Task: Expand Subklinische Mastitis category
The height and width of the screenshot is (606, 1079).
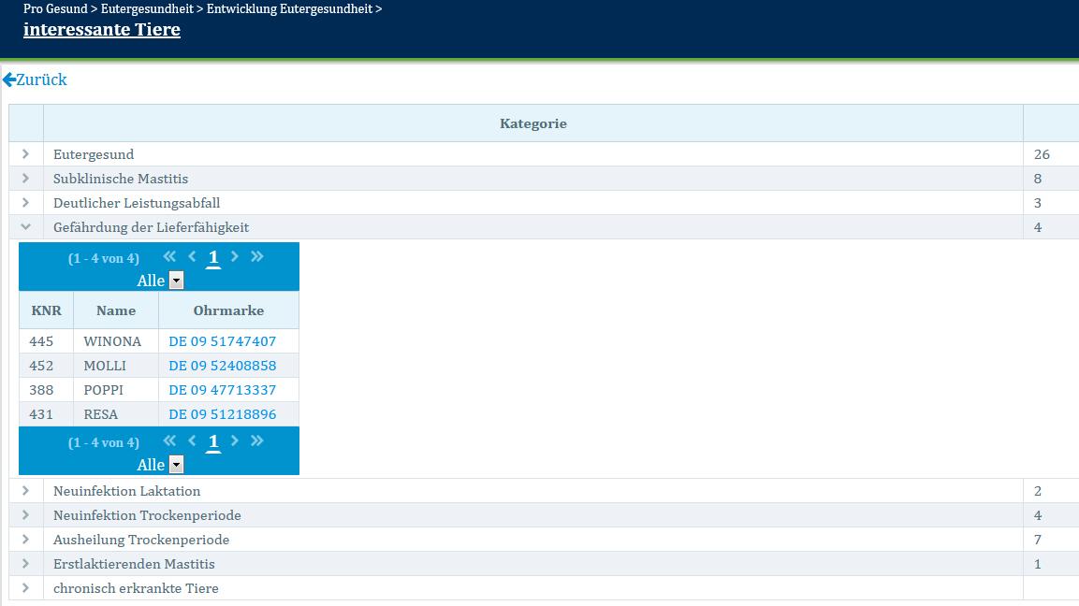Action: point(26,179)
